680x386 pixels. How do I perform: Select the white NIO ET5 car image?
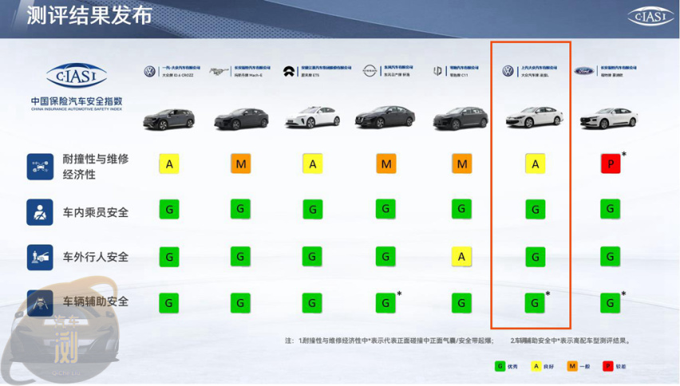(313, 117)
